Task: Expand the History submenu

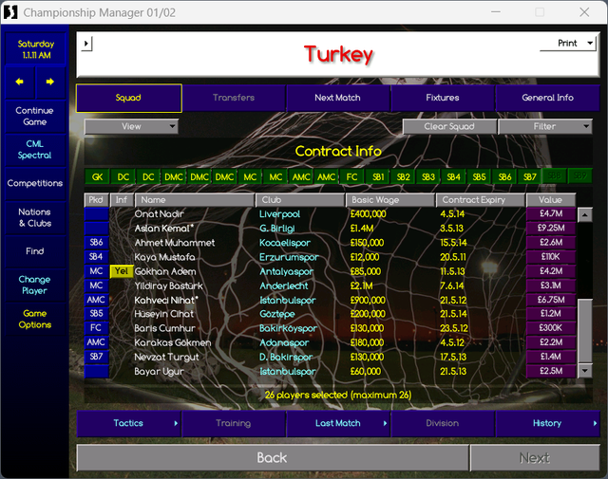Action: pyautogui.click(x=595, y=423)
